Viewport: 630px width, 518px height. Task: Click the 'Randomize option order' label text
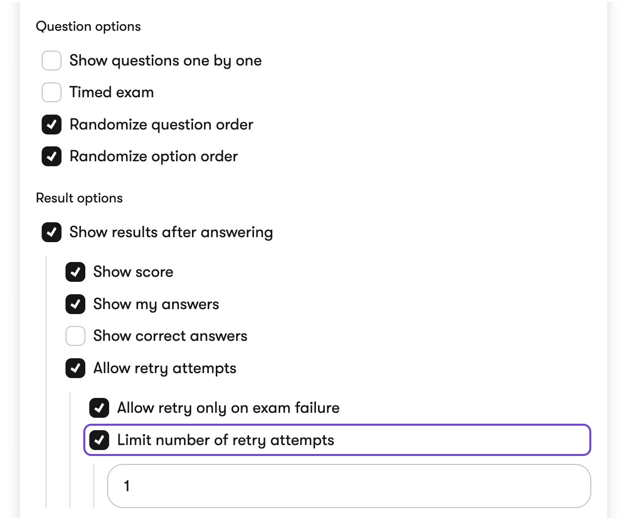154,156
